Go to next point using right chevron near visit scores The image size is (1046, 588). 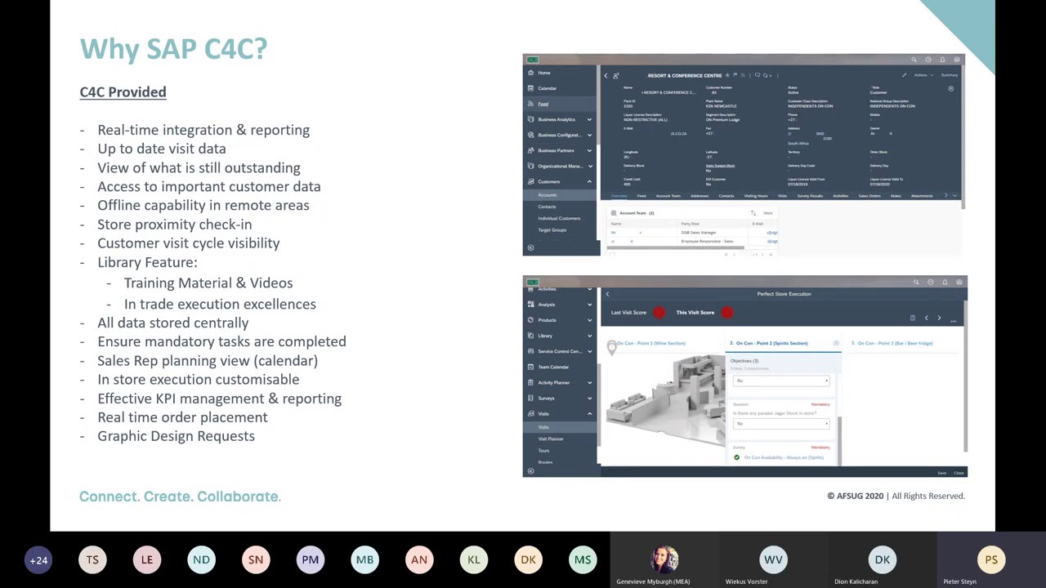tap(939, 318)
